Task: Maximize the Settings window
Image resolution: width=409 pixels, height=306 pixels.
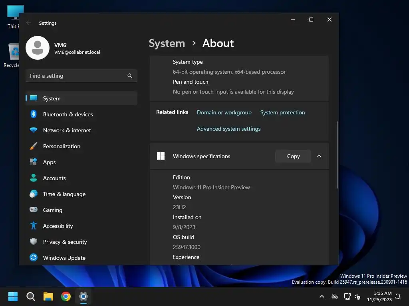Action: pyautogui.click(x=311, y=20)
